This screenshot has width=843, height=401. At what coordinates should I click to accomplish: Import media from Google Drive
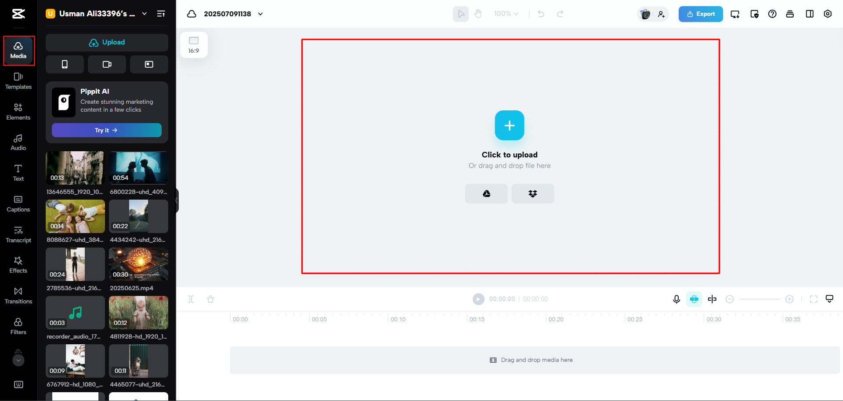click(486, 193)
